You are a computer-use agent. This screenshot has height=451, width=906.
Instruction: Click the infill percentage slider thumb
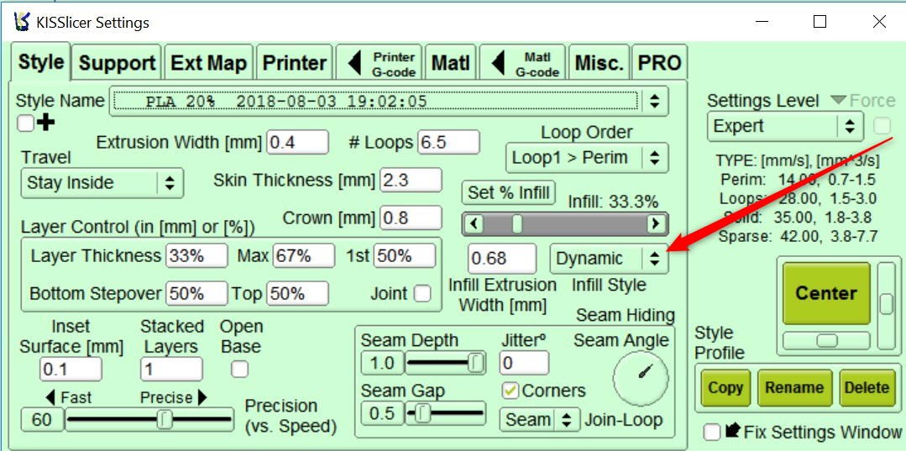(x=517, y=223)
